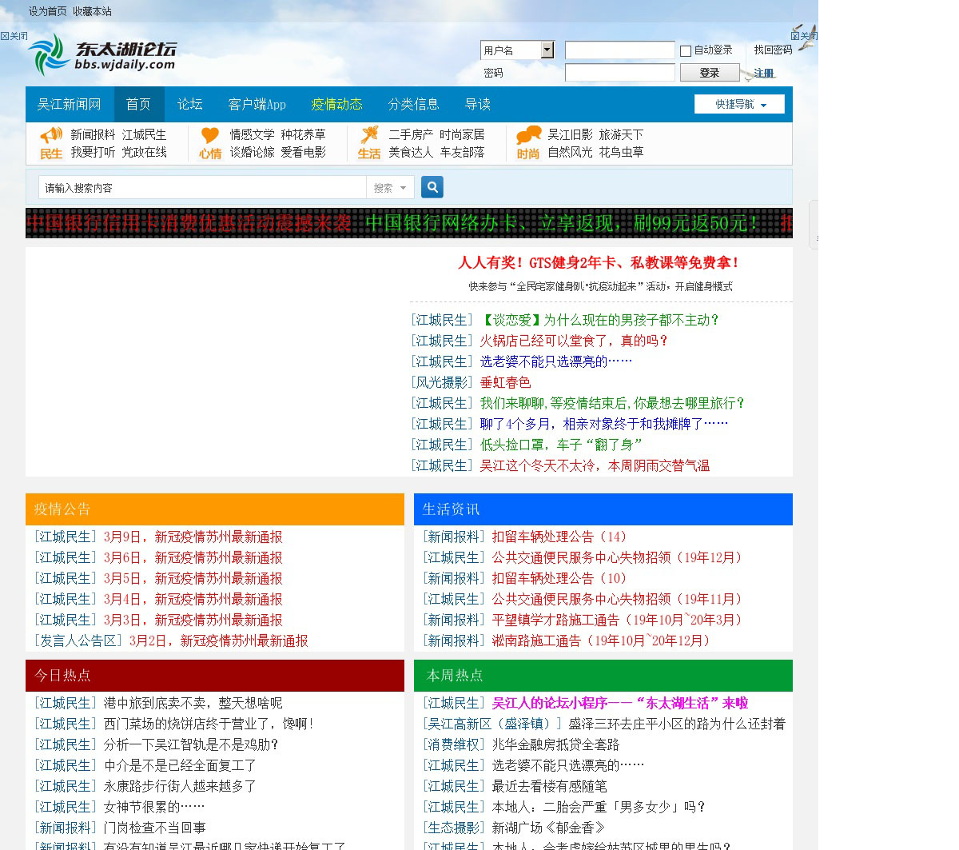
Task: Open the 搜索 scope dropdown
Action: pos(390,188)
